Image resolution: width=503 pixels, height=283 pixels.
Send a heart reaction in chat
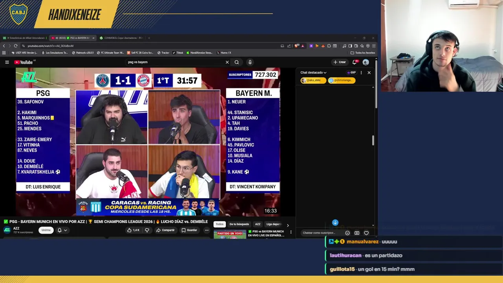pyautogui.click(x=366, y=233)
